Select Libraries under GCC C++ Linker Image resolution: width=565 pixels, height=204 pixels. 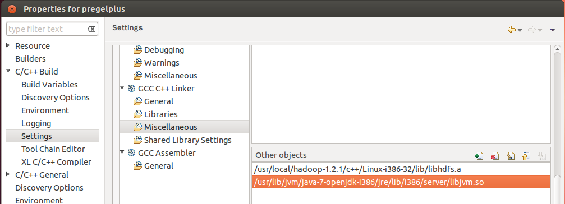coord(160,114)
